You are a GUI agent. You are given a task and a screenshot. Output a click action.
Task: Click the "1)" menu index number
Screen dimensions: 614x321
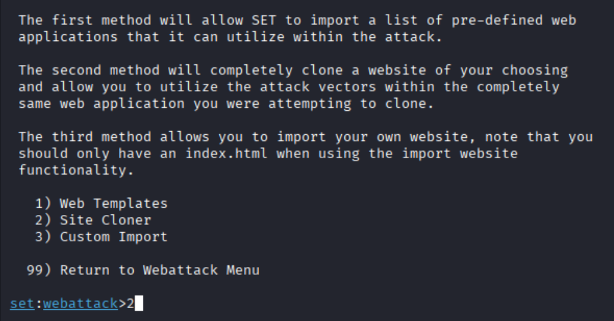pos(44,203)
